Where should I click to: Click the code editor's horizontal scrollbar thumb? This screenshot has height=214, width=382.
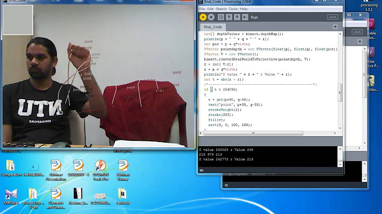254,133
